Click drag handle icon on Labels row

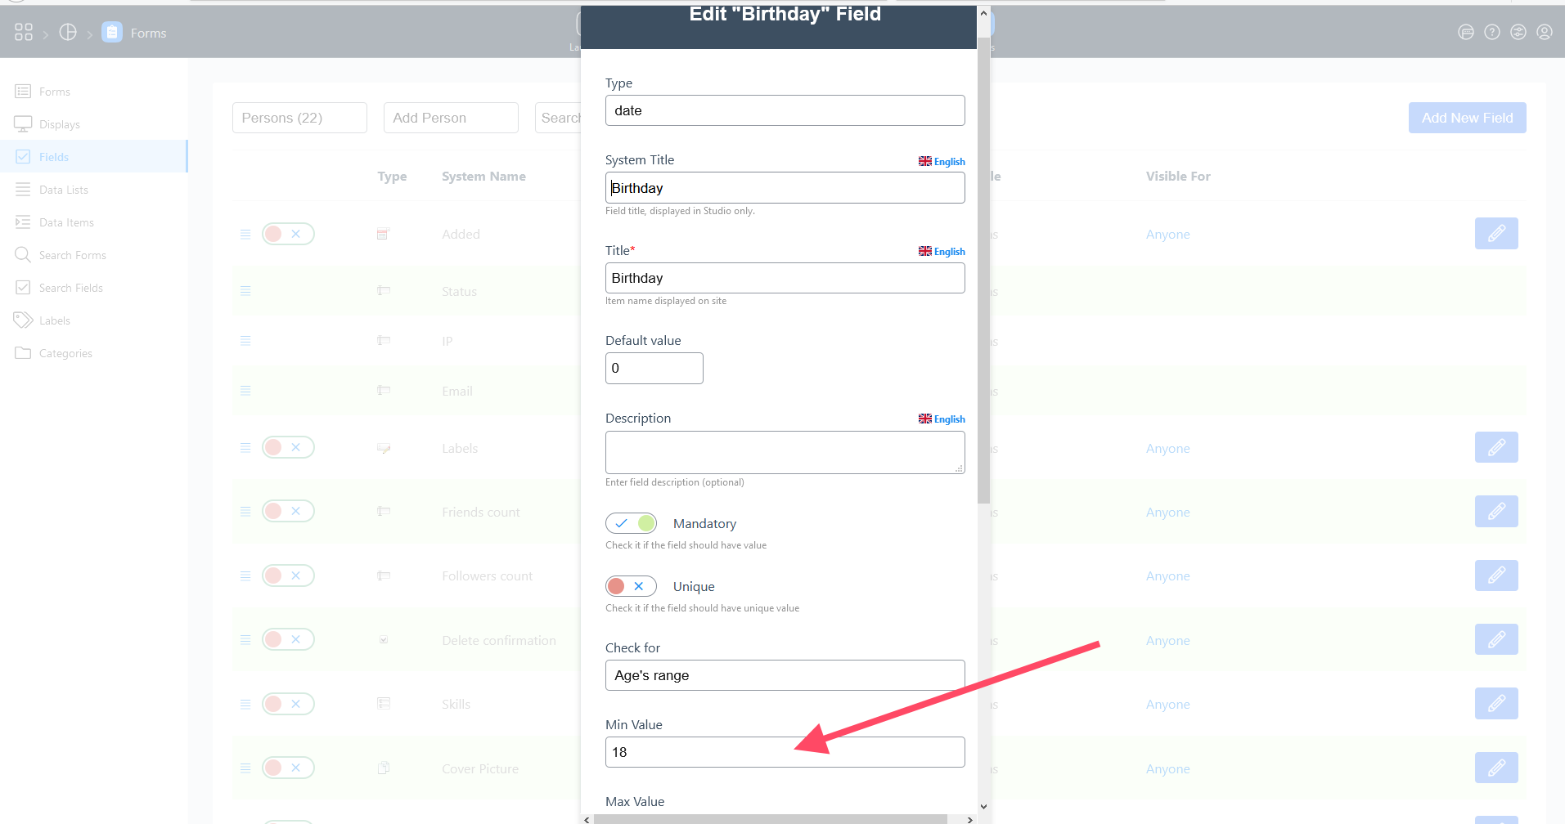245,448
